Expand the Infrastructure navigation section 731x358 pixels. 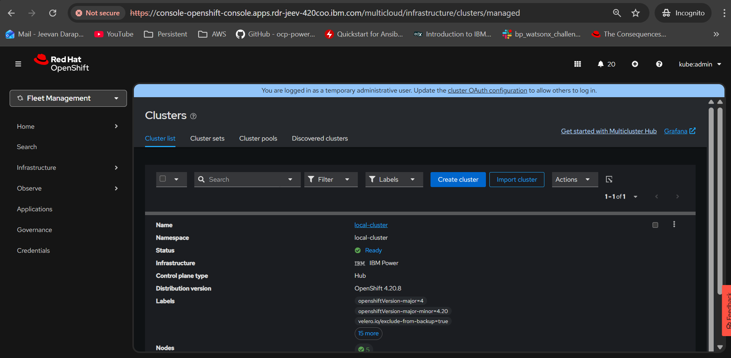coord(67,167)
